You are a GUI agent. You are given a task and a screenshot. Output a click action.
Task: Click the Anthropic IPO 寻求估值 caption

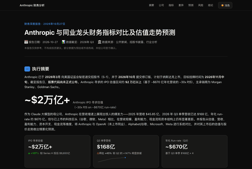point(88,102)
